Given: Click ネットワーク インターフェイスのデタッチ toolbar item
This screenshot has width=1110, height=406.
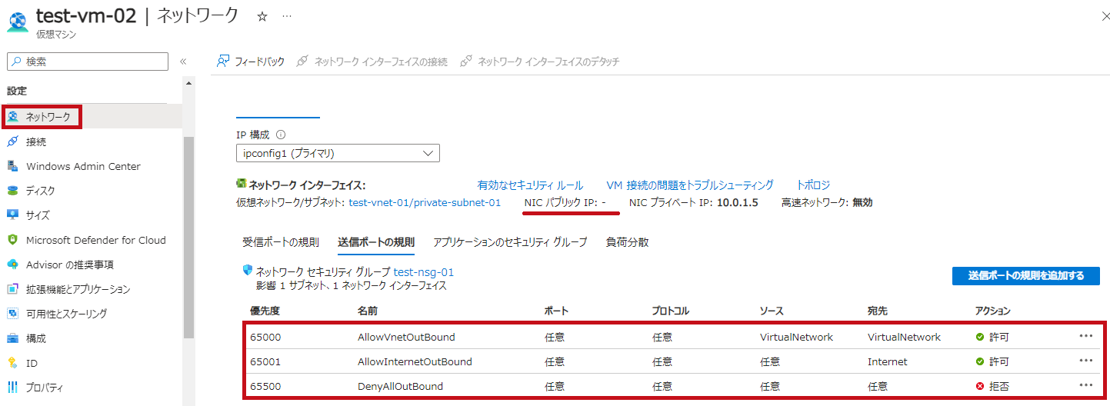Looking at the screenshot, I should [540, 62].
